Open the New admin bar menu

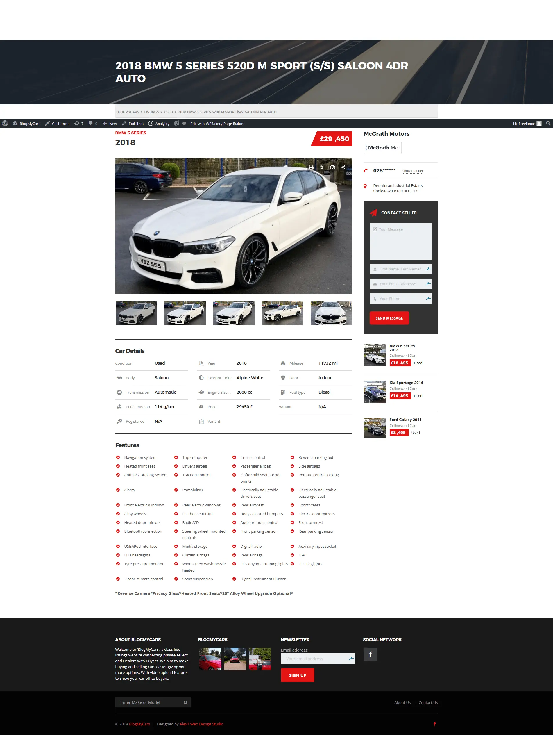pos(110,123)
